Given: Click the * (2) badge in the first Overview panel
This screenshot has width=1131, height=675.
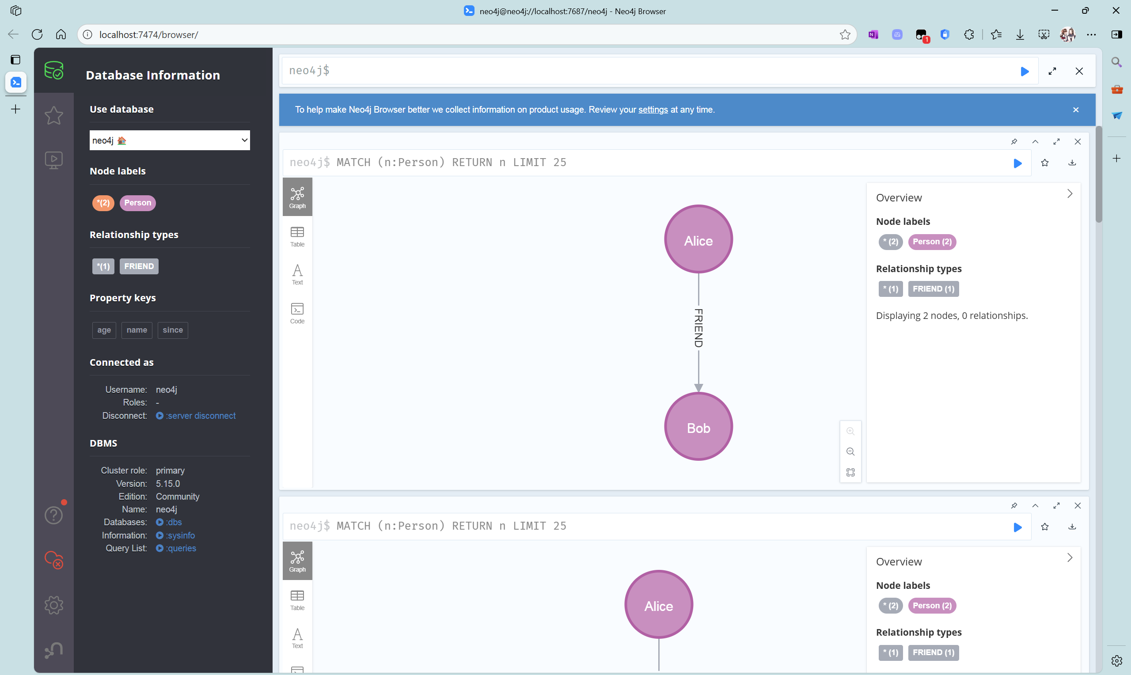Looking at the screenshot, I should pyautogui.click(x=890, y=242).
